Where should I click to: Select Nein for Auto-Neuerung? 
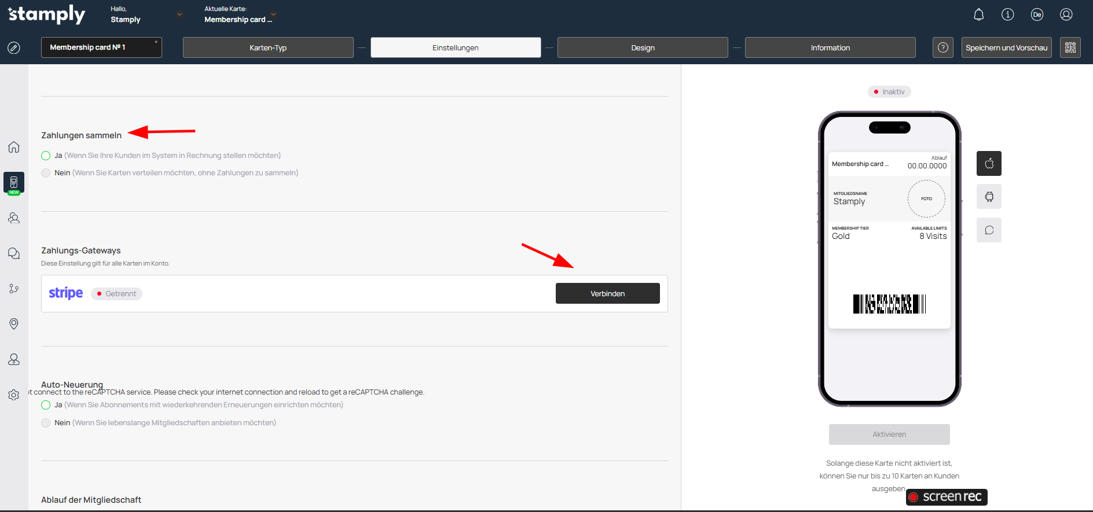(x=46, y=423)
